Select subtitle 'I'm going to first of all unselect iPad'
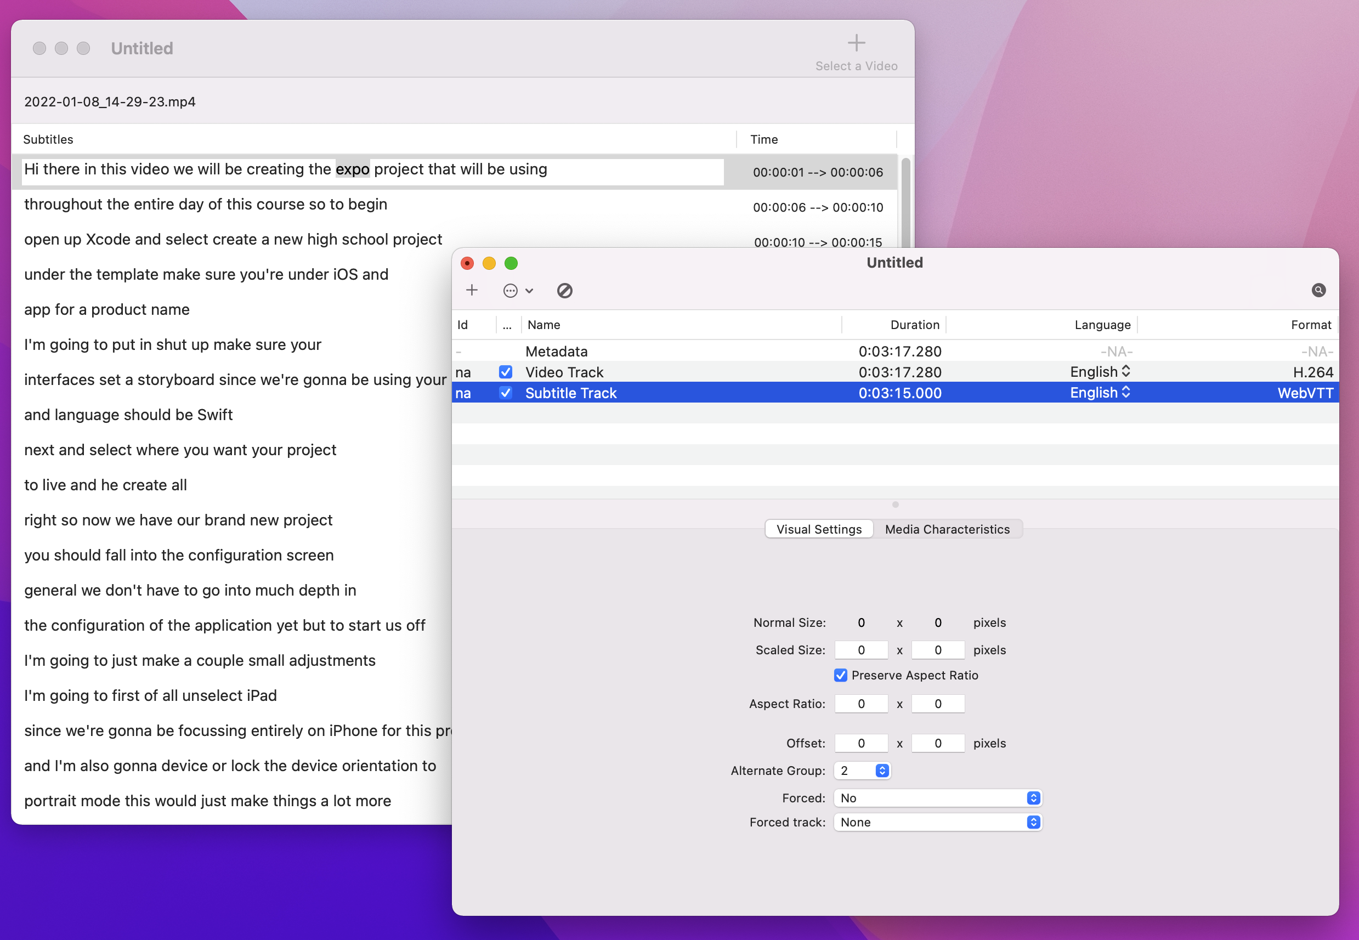The image size is (1359, 940). tap(150, 695)
